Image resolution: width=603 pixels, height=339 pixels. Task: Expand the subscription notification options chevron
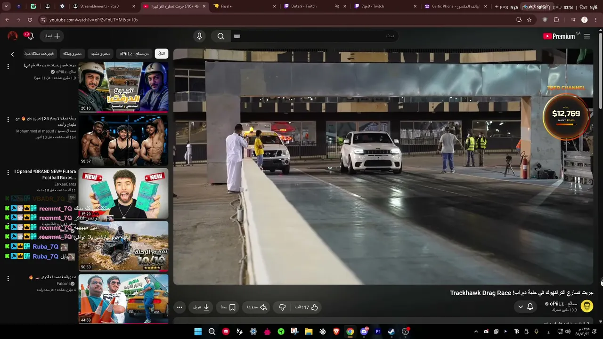(x=521, y=307)
